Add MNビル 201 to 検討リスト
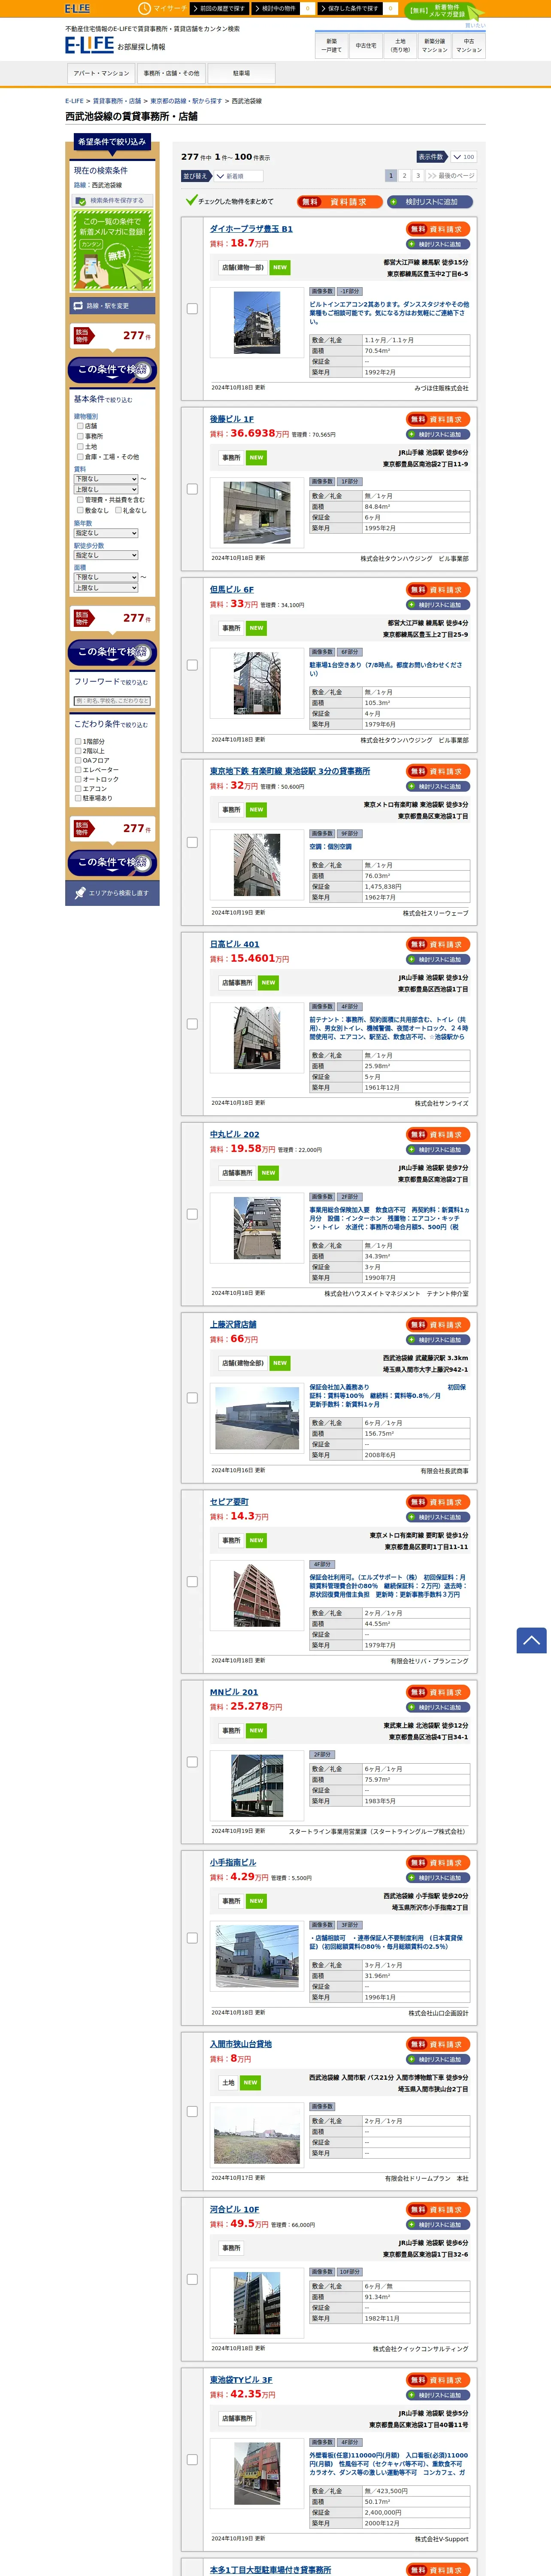 (438, 1707)
